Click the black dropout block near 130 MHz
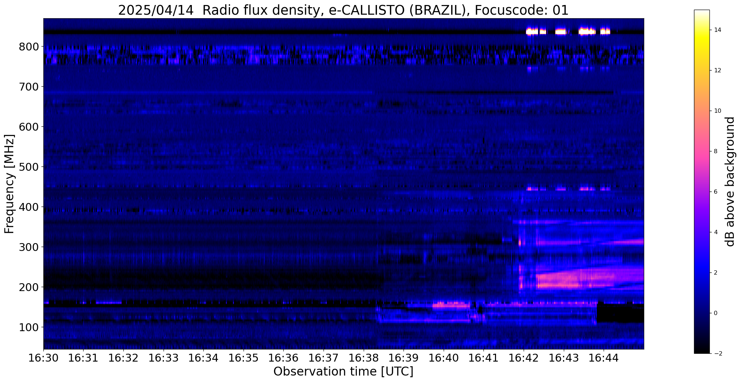Viewport: 741px width, 382px height. point(620,313)
